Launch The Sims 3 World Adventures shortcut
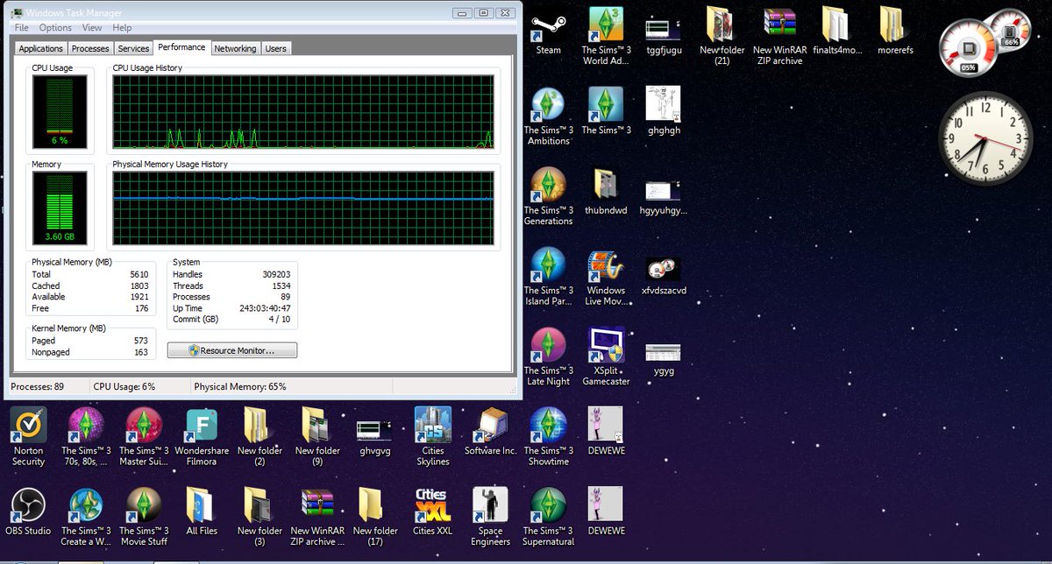Viewport: 1052px width, 564px height. pos(607,37)
